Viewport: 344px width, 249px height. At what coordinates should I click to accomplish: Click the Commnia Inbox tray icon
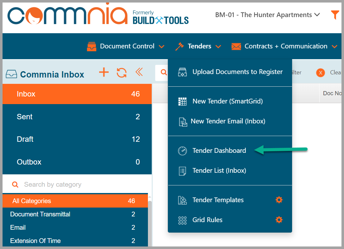(11, 74)
